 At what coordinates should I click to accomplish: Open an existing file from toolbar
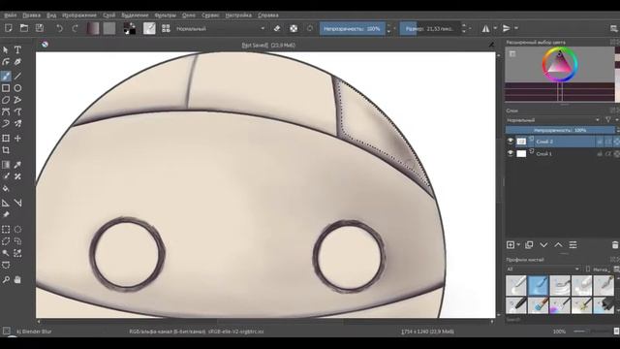tap(24, 28)
